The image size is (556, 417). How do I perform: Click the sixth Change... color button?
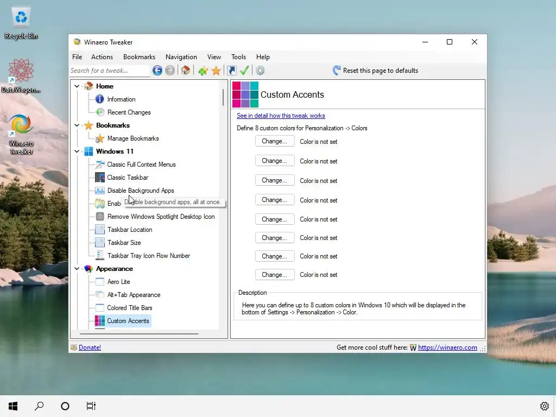pyautogui.click(x=275, y=238)
